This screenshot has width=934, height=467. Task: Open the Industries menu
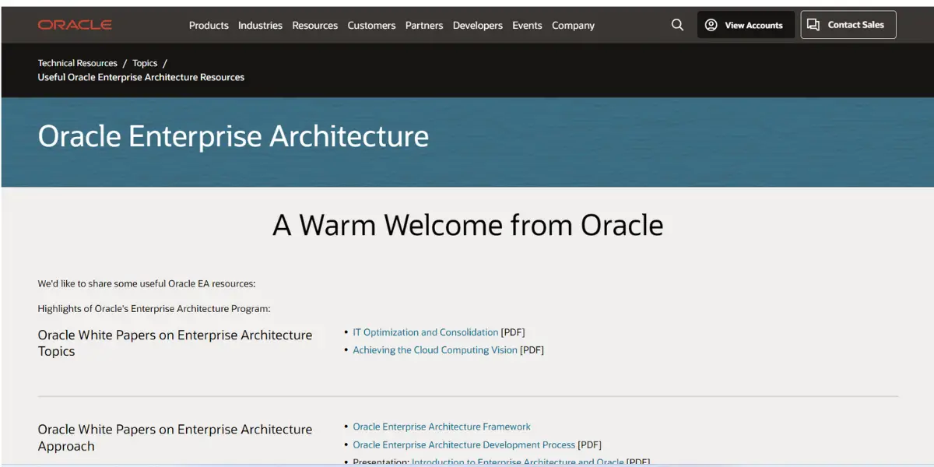[x=260, y=26]
